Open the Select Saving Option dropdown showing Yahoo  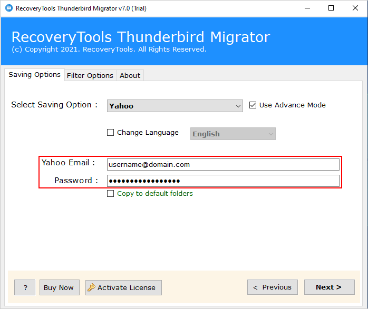point(175,106)
